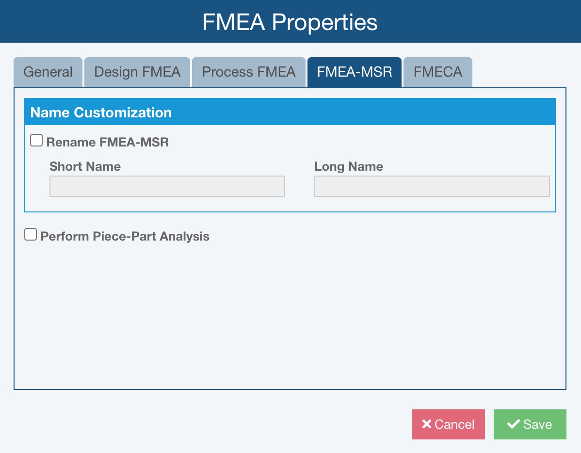Click the Name Customization section header
Screen dimensions: 581x453
[101, 112]
